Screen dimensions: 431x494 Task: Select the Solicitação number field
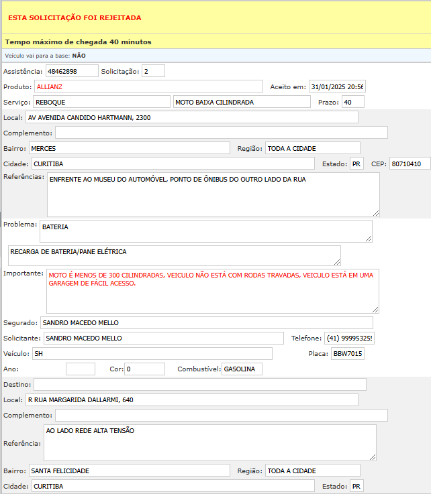click(x=152, y=71)
